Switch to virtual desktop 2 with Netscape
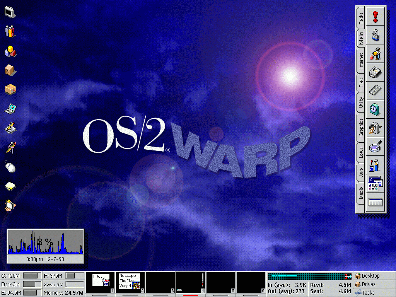 pos(130,283)
